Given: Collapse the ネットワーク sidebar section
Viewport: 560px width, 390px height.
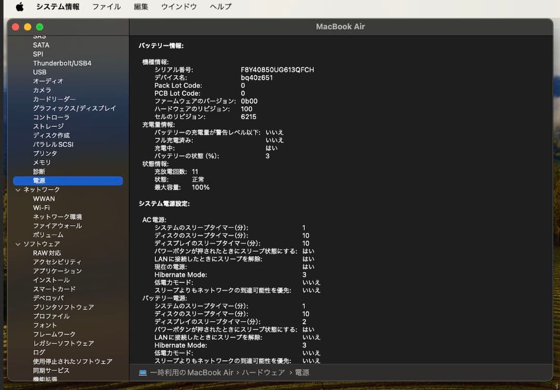Looking at the screenshot, I should click(18, 190).
